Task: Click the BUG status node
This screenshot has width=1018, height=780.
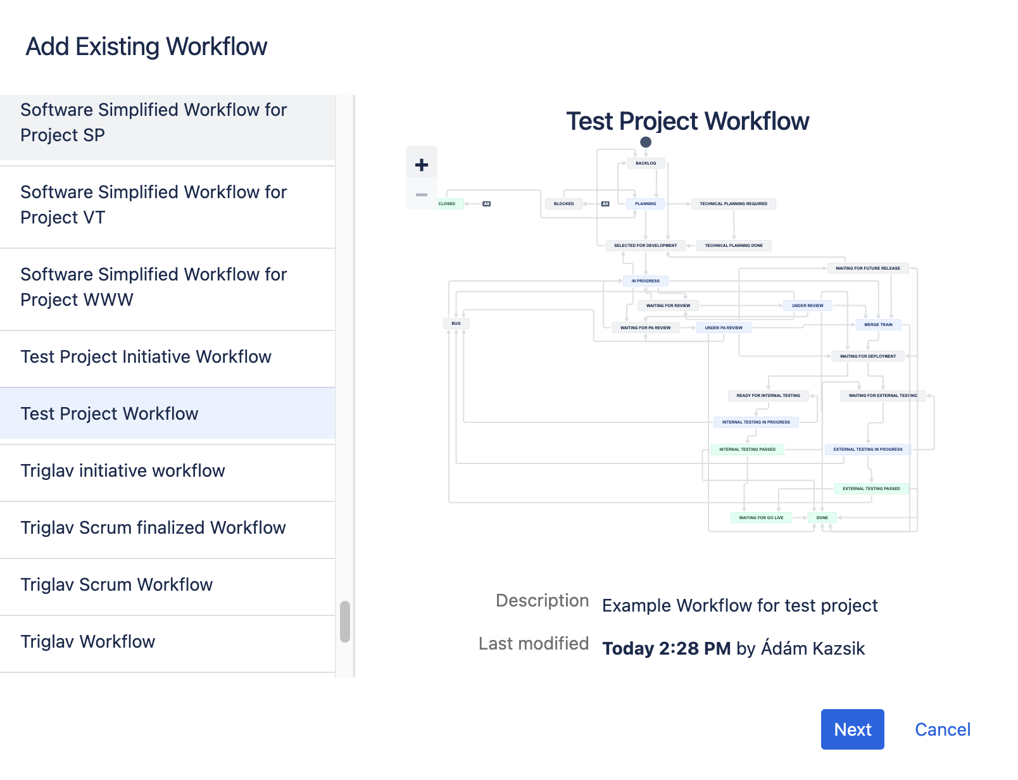Action: 456,322
